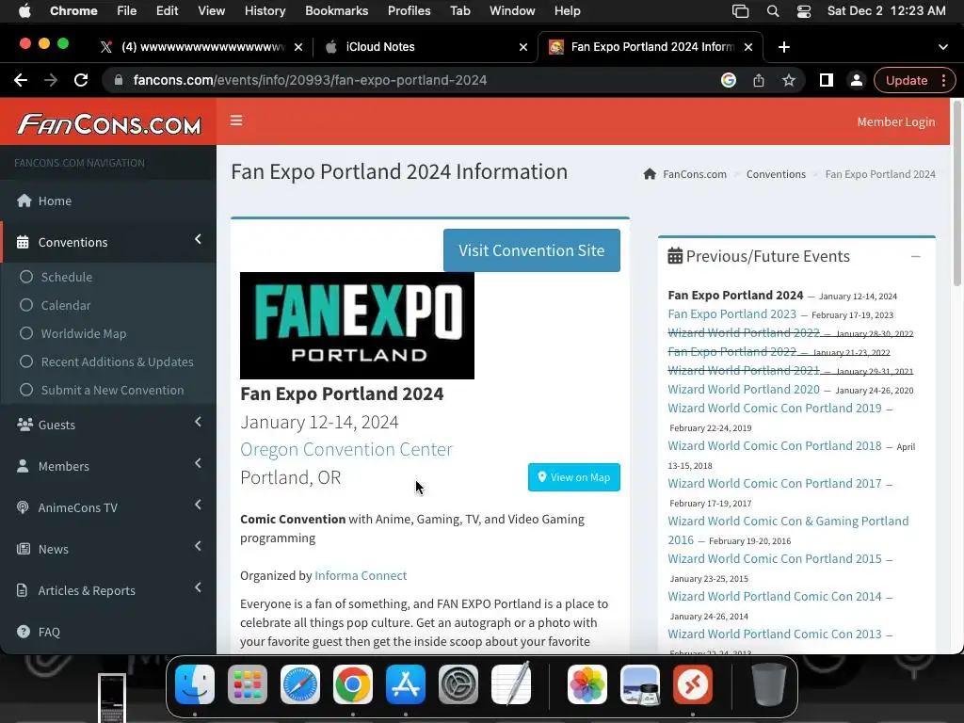Click the Conventions calendar icon in sidebar
The image size is (964, 723).
click(x=23, y=242)
